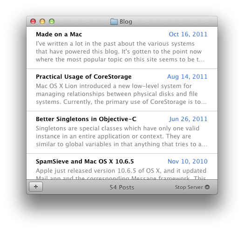
Task: Close the Blog window with the red button
Action: pyautogui.click(x=33, y=21)
